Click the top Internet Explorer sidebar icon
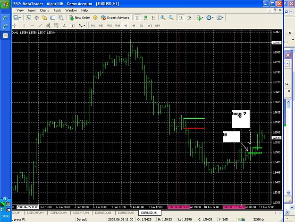Viewport: 295px width, 222px height. point(5,18)
